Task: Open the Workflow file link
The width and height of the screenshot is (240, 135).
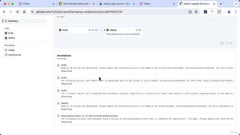Action: click(x=15, y=55)
